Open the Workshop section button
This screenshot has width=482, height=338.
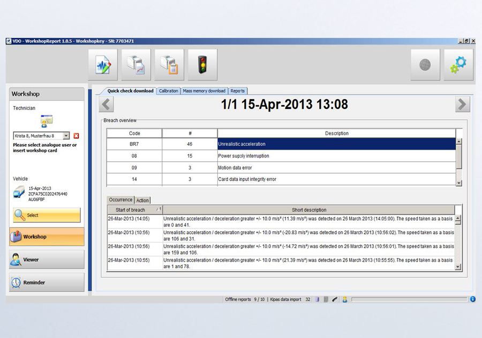47,237
